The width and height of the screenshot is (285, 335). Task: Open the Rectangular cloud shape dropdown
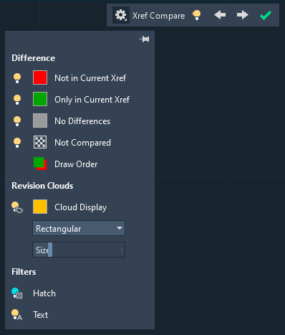tap(79, 228)
